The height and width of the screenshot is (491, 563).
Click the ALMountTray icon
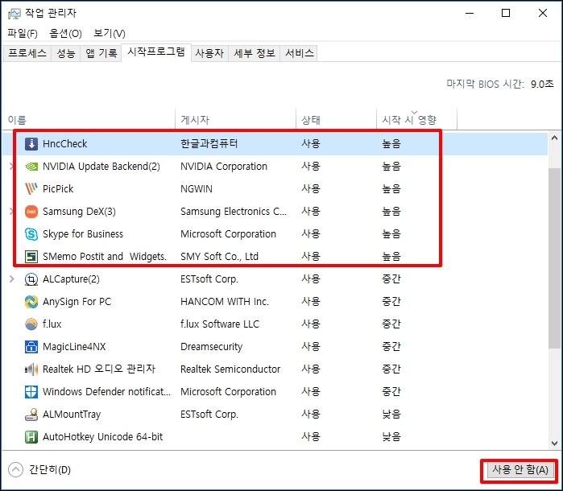(31, 415)
